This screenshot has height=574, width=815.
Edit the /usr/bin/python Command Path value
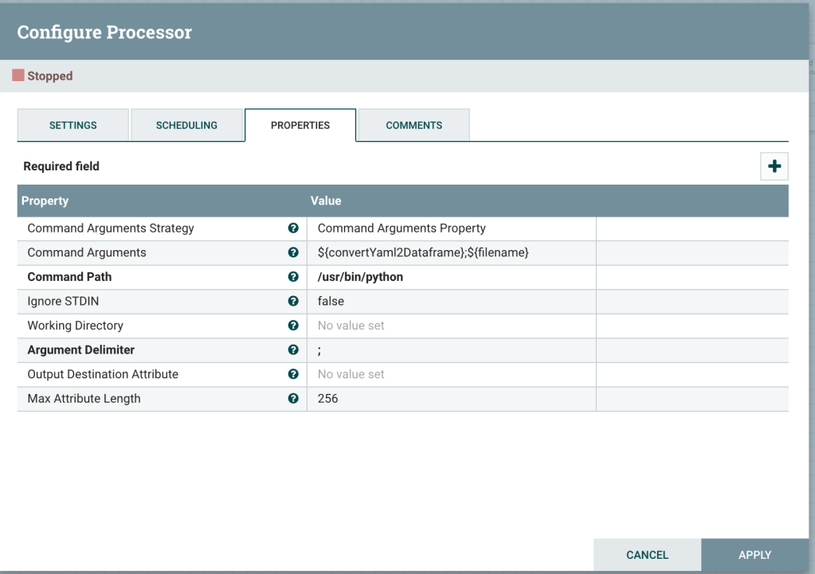451,277
